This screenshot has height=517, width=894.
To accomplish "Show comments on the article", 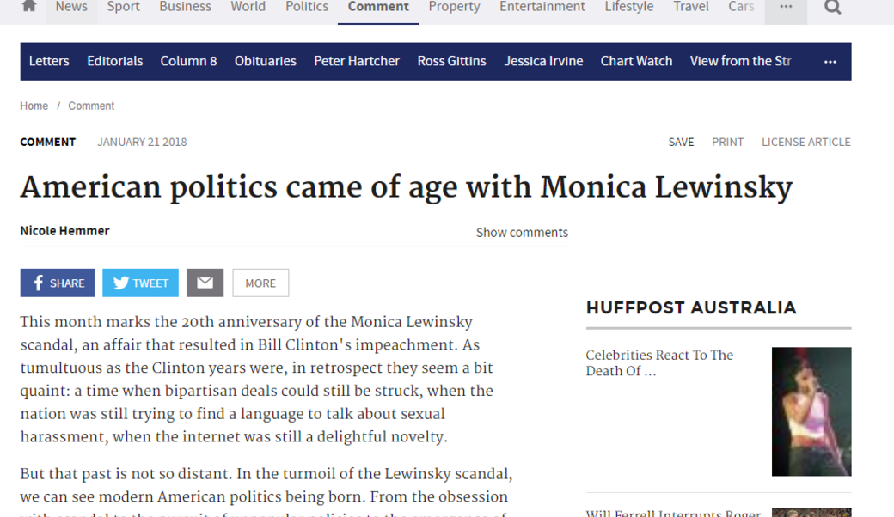I will point(522,232).
